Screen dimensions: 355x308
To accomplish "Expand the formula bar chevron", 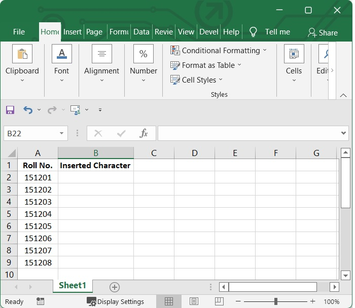I will pos(343,133).
